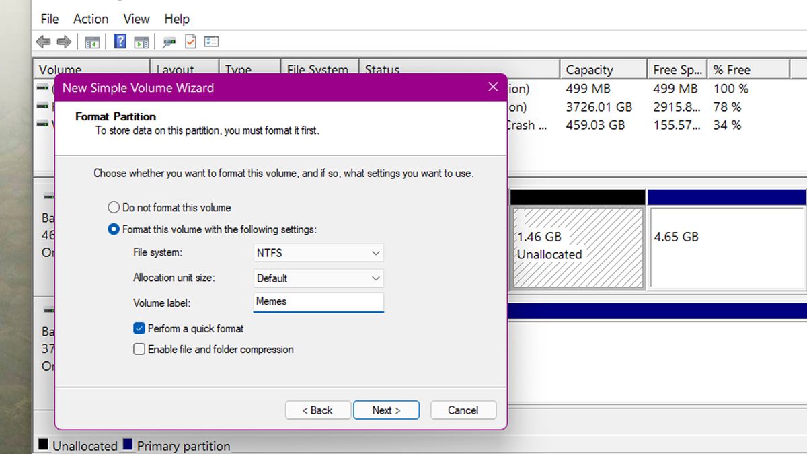Click the Back button in wizard
Viewport: 807px width, 454px height.
click(318, 410)
